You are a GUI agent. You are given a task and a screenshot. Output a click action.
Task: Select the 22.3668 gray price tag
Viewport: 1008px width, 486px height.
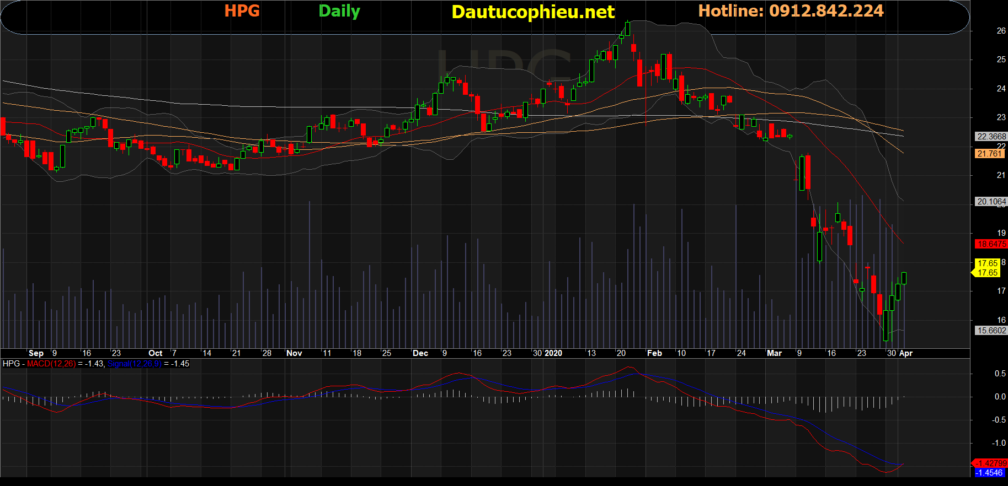(991, 137)
